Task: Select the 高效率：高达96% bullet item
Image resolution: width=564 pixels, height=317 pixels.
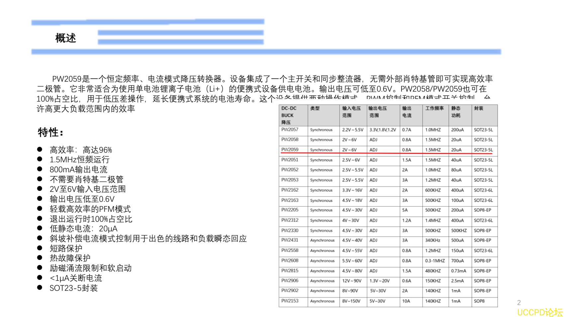Action: pyautogui.click(x=81, y=150)
